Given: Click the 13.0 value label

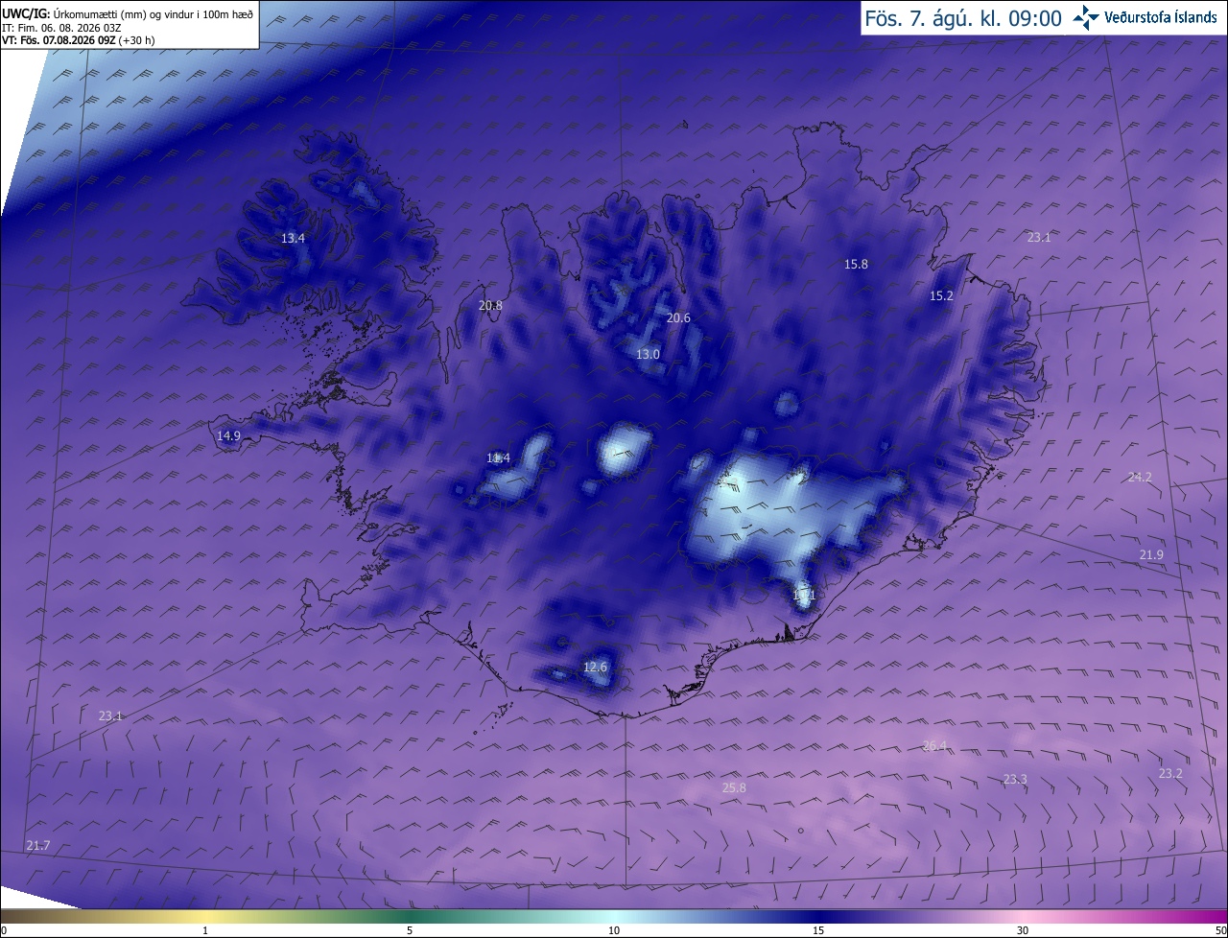Looking at the screenshot, I should tap(649, 355).
